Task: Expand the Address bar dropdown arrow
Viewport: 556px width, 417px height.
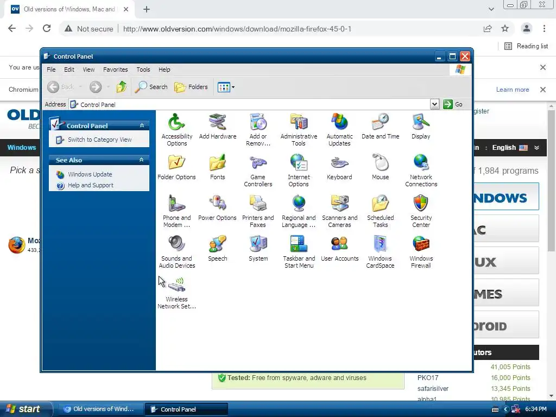Action: pyautogui.click(x=434, y=104)
